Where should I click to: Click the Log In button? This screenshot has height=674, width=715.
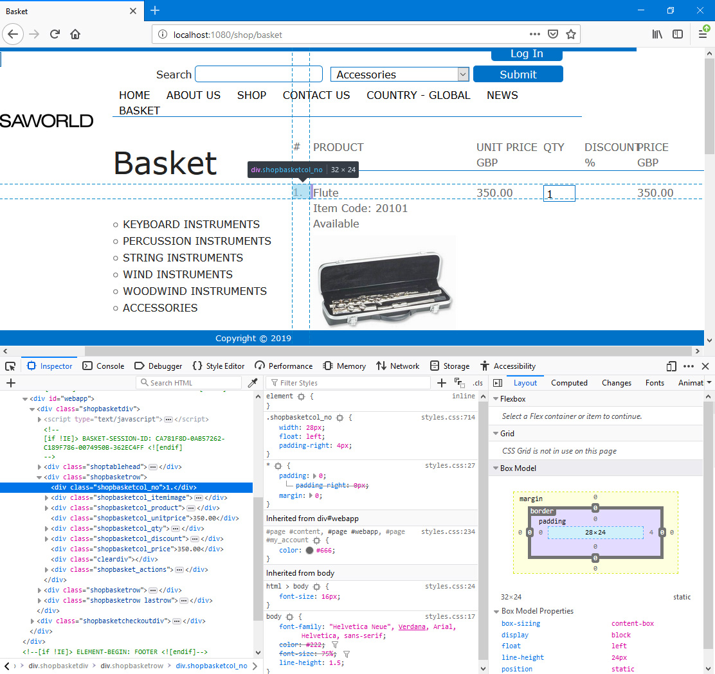pos(527,54)
